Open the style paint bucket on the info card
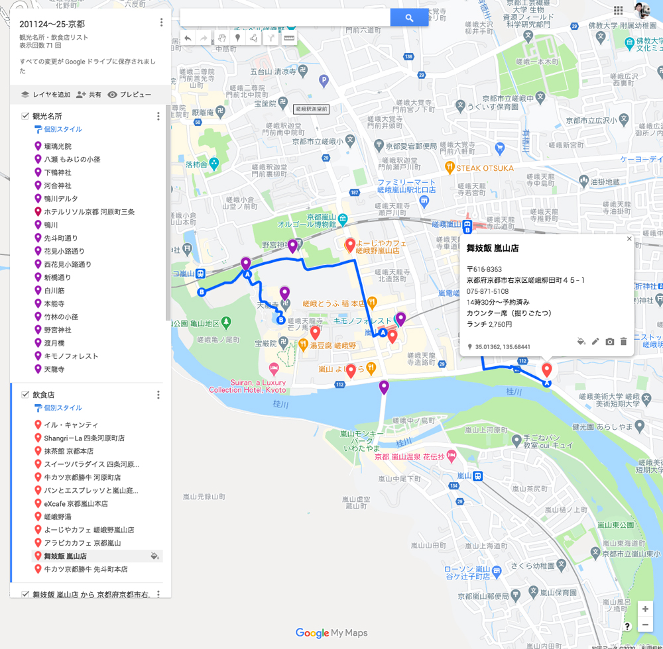Image resolution: width=663 pixels, height=649 pixels. pyautogui.click(x=580, y=342)
